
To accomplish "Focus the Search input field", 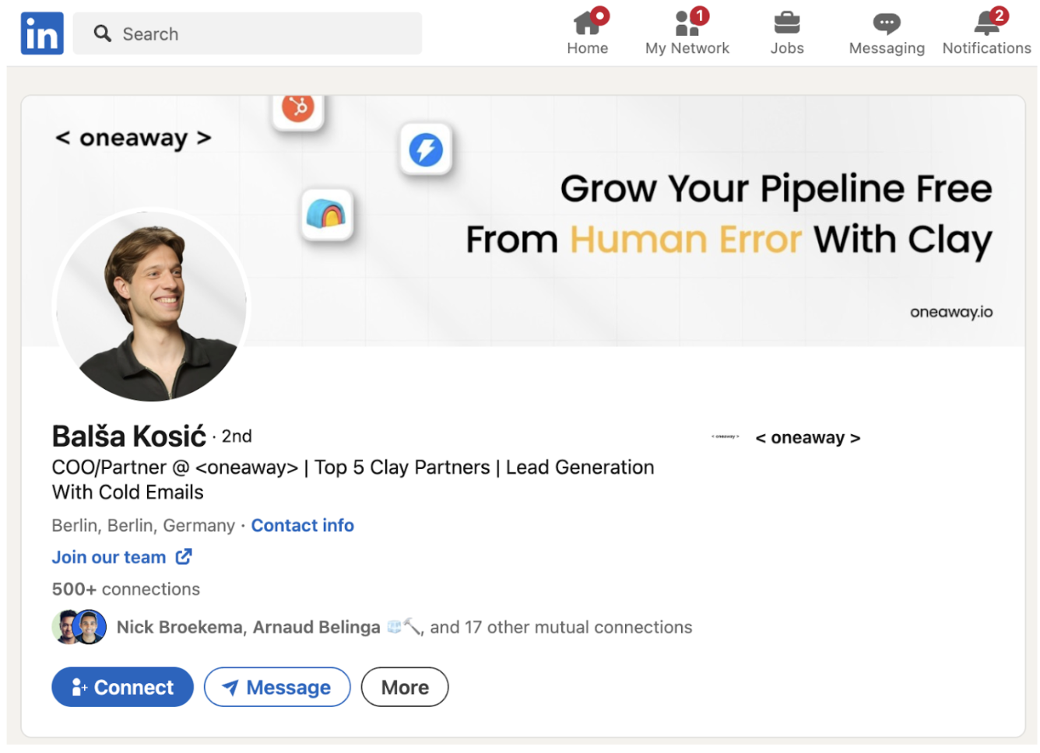I will coord(248,33).
